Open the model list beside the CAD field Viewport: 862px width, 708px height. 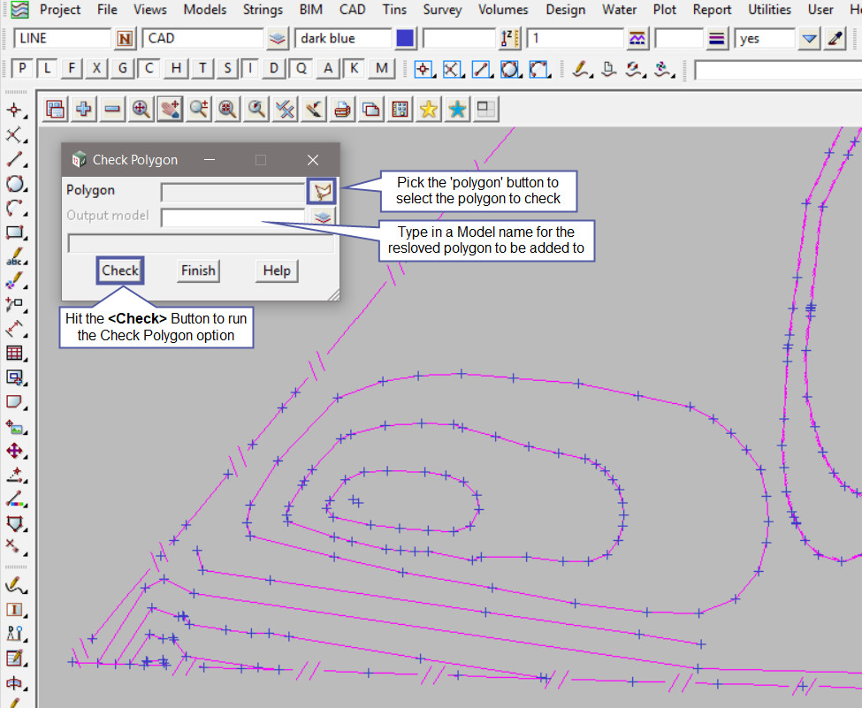click(x=278, y=39)
